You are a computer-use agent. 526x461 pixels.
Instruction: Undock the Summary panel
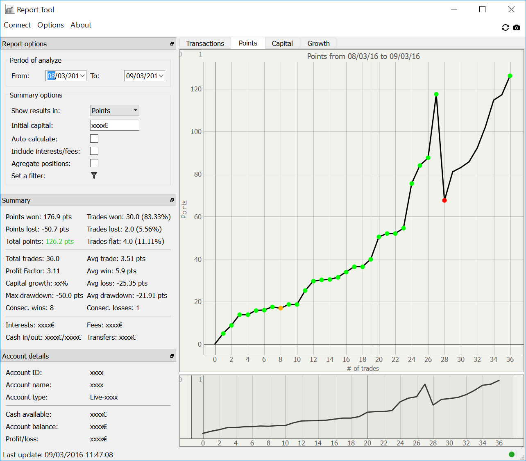(172, 200)
